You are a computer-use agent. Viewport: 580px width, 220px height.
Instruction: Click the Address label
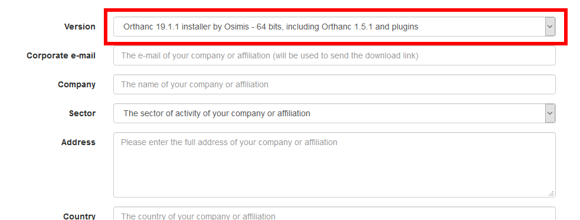[x=78, y=142]
